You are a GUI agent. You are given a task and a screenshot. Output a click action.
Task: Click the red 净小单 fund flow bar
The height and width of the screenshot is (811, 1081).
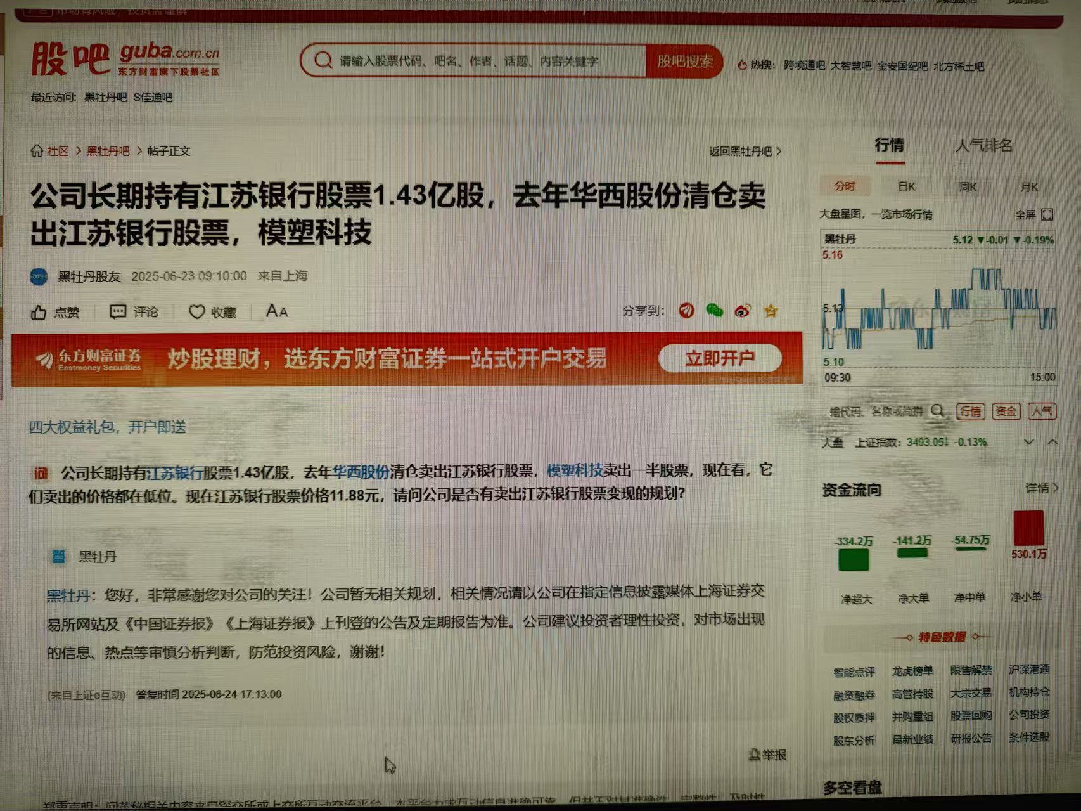tap(1028, 528)
